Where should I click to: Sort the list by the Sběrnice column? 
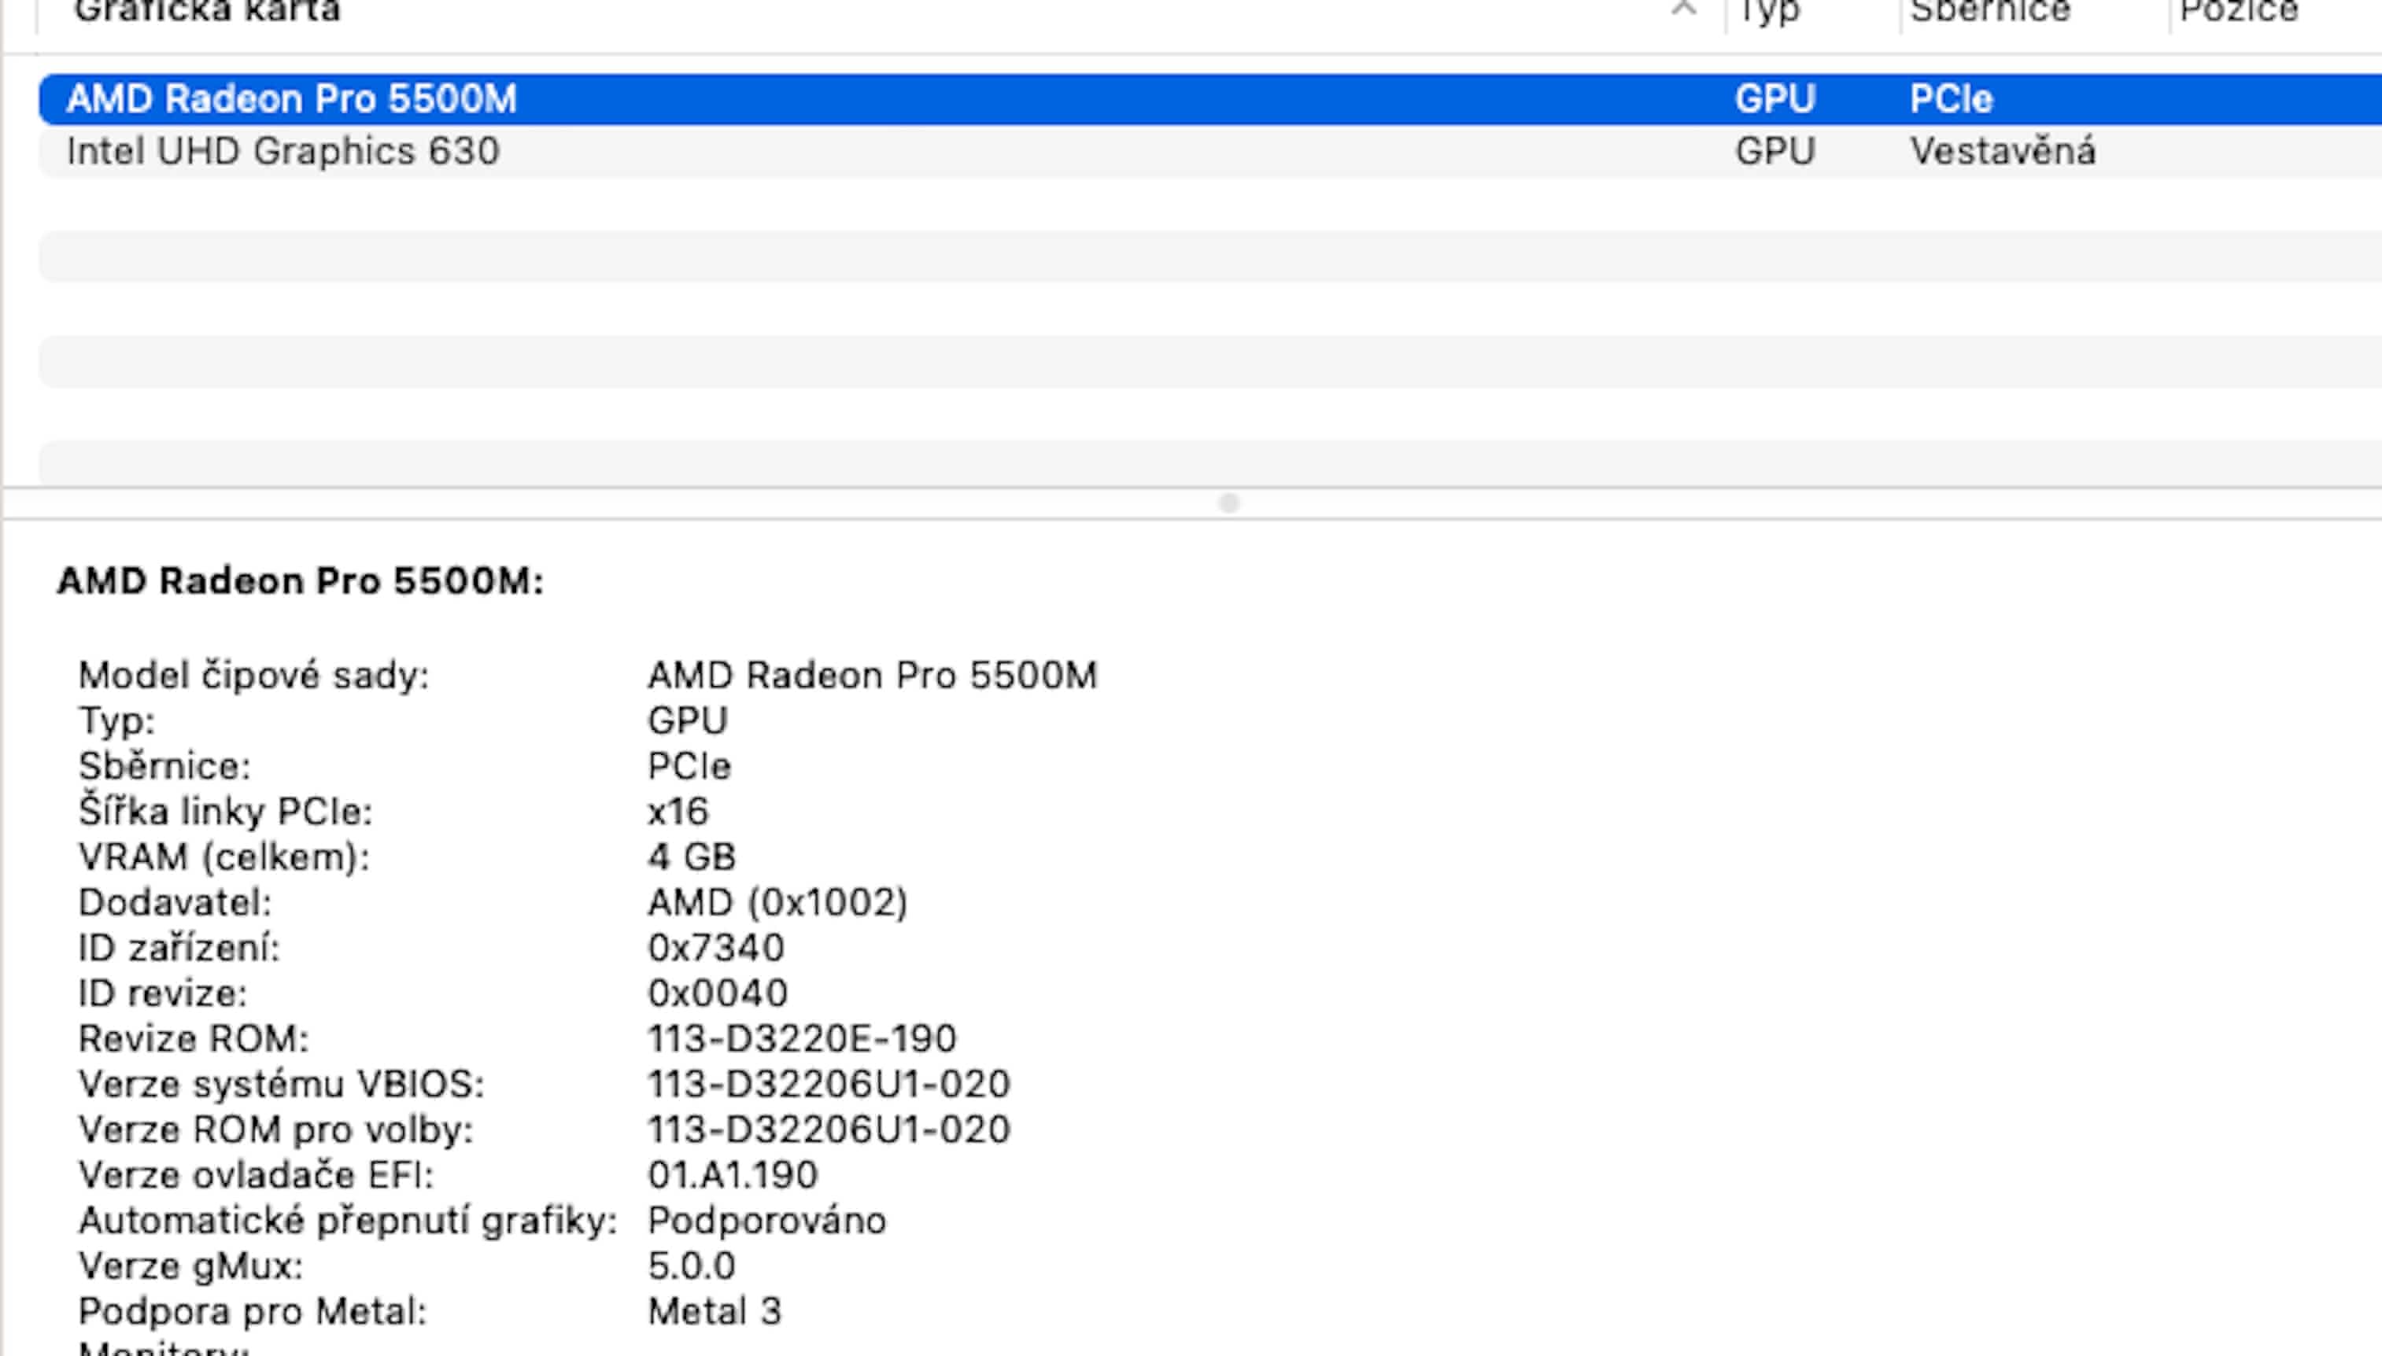(x=1990, y=11)
